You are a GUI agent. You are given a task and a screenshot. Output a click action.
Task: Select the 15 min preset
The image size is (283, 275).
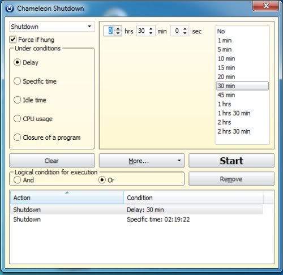(242, 68)
